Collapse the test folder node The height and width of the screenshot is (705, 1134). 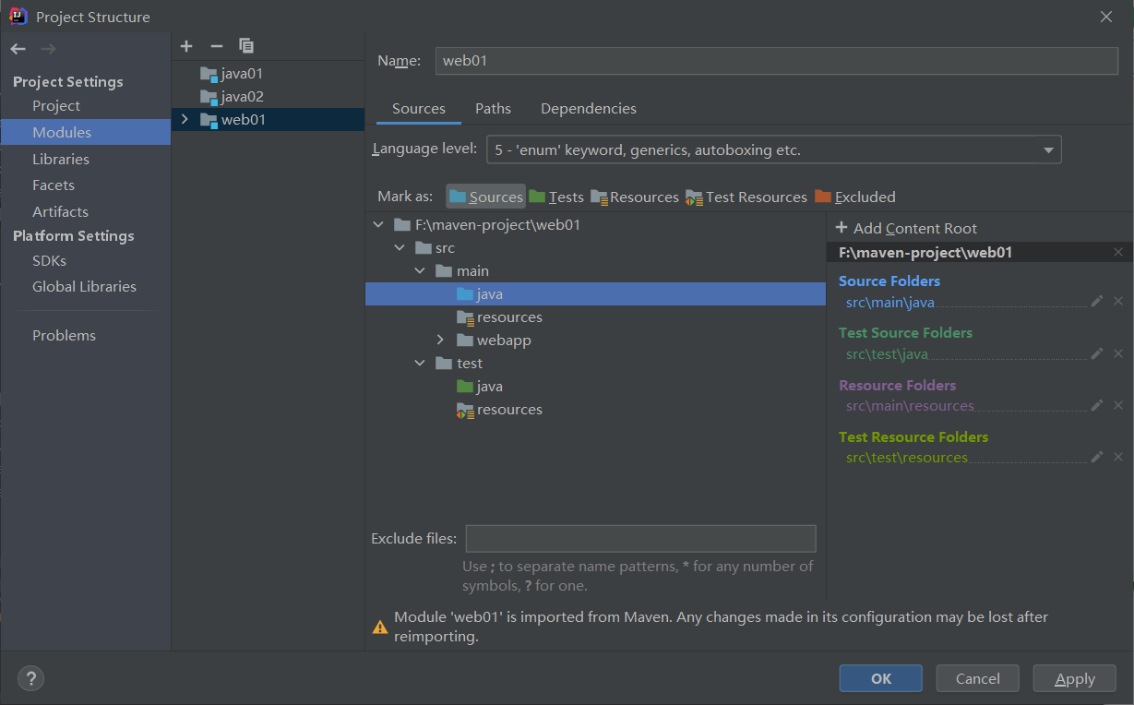click(420, 364)
